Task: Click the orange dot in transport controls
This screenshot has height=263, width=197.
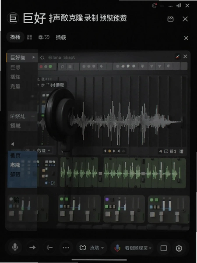Action: [x=109, y=151]
